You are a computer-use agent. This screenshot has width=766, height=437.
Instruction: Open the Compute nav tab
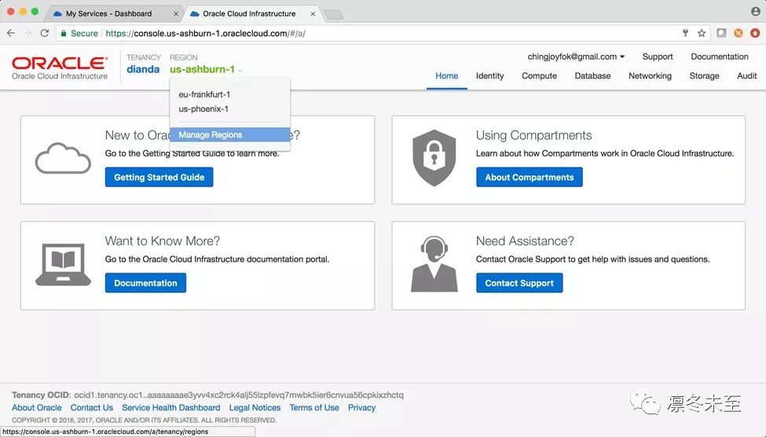tap(539, 75)
